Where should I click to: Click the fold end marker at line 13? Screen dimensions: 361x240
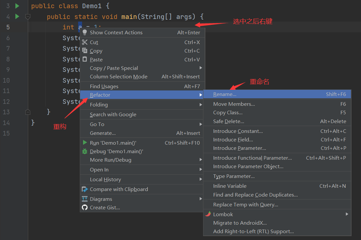(28, 112)
